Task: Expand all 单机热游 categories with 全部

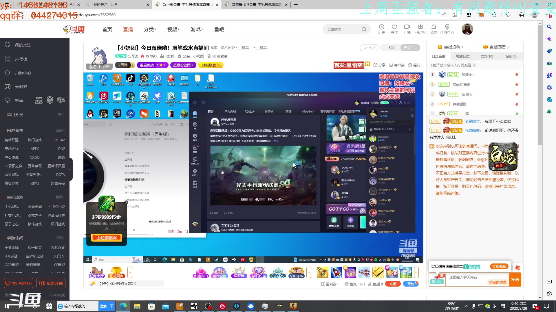Action: (60, 197)
